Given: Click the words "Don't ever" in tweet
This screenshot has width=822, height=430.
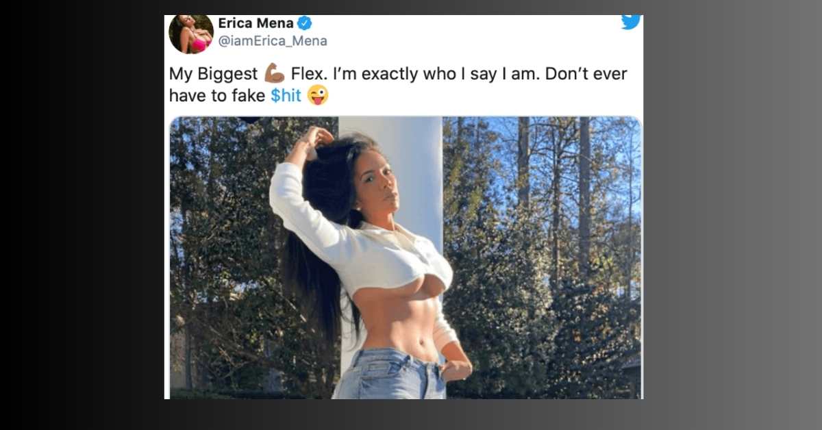Looking at the screenshot, I should tap(585, 73).
